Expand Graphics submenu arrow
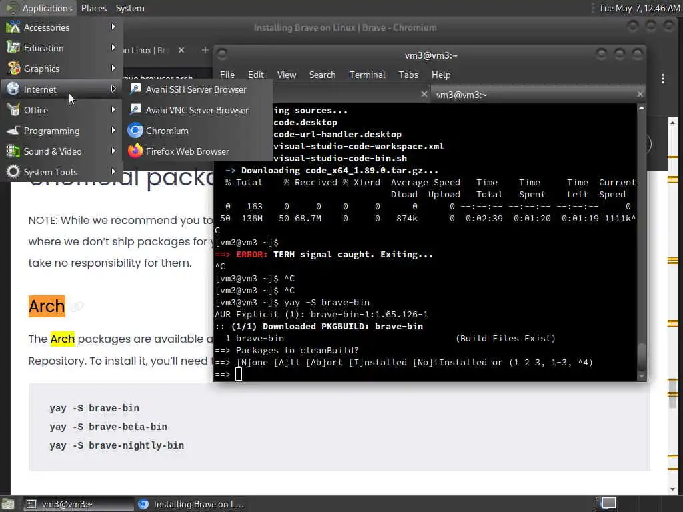This screenshot has width=683, height=512. click(x=113, y=69)
